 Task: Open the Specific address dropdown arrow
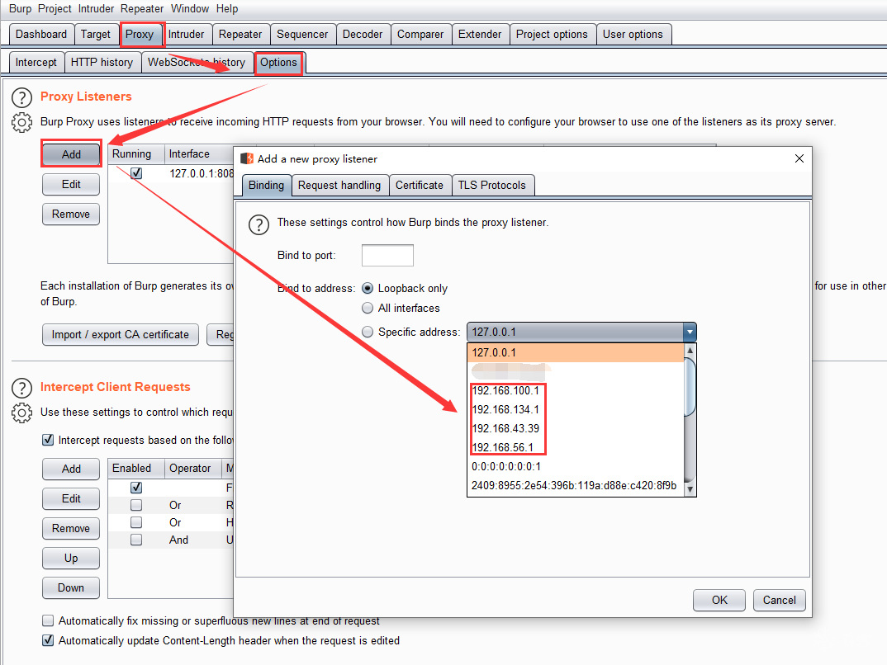click(690, 332)
